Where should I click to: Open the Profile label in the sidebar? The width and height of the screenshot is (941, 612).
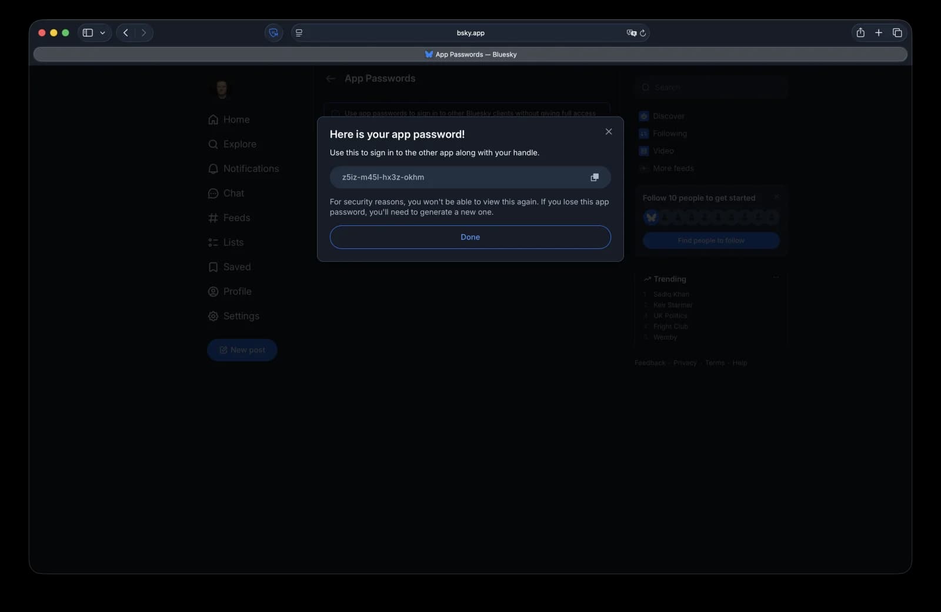pyautogui.click(x=238, y=291)
